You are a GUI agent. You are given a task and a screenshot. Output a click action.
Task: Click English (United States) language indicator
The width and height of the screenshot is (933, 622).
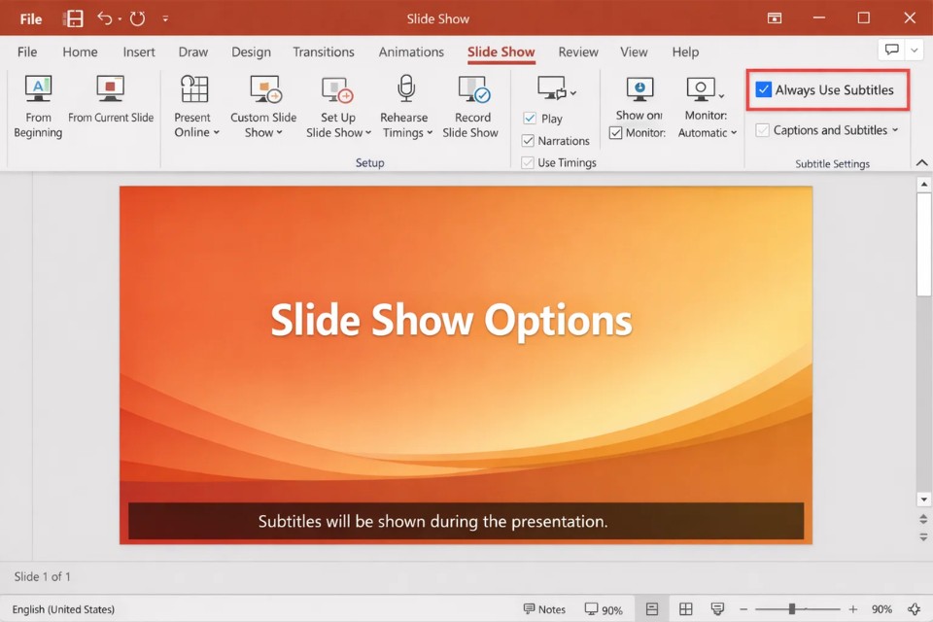pos(63,609)
